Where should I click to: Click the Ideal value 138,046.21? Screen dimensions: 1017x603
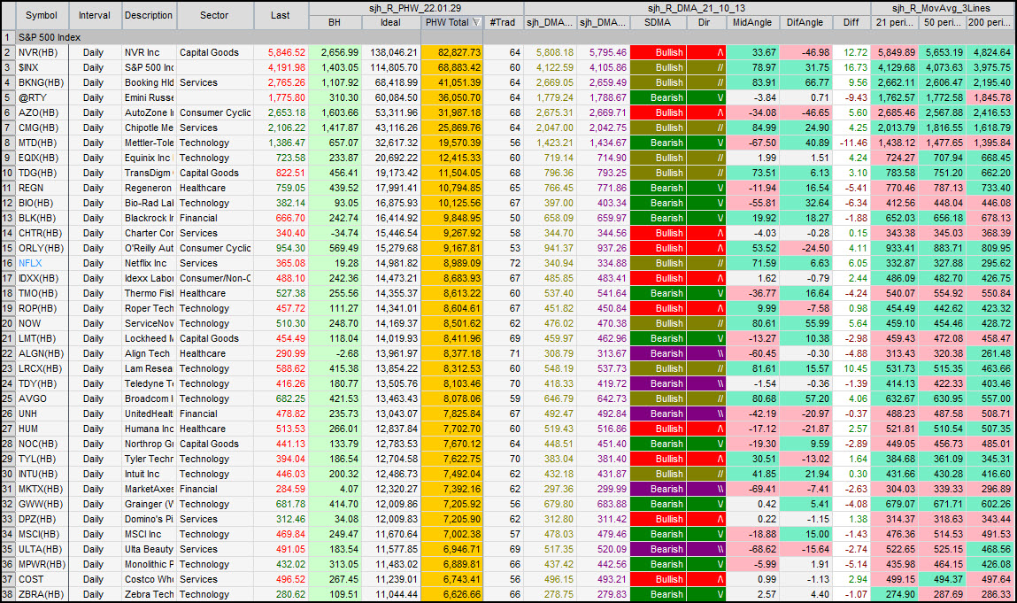point(390,52)
